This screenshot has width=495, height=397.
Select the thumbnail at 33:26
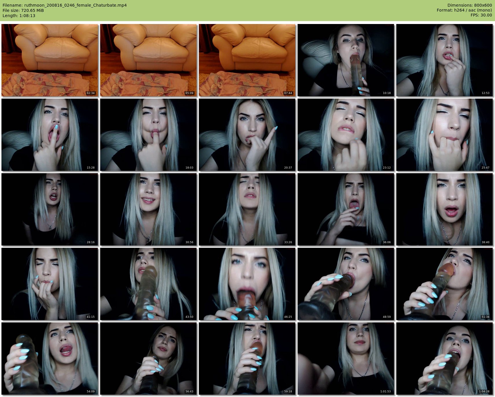(x=247, y=209)
